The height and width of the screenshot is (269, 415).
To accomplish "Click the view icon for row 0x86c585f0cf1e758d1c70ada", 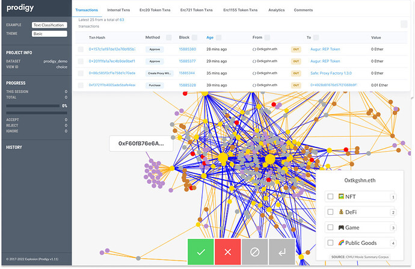I will click(81, 73).
